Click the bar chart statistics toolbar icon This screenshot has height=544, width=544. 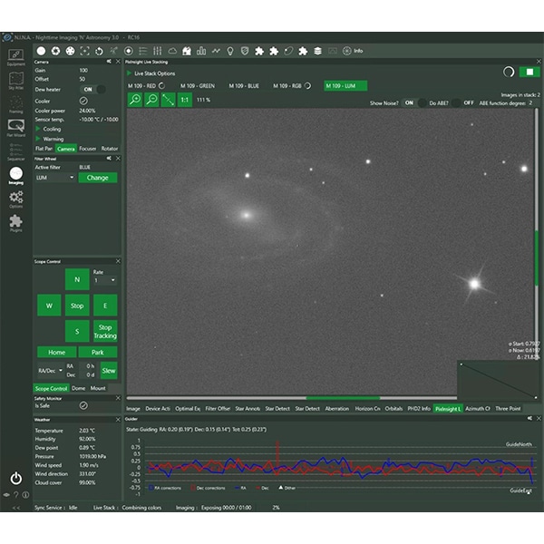(x=201, y=52)
